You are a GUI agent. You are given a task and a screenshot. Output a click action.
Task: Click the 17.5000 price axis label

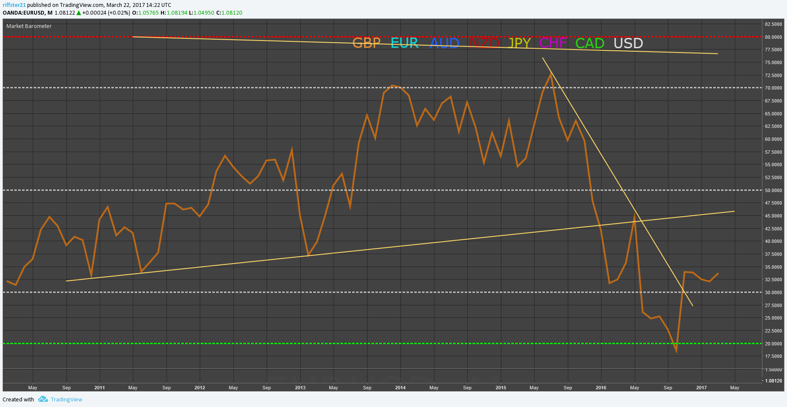pos(773,356)
